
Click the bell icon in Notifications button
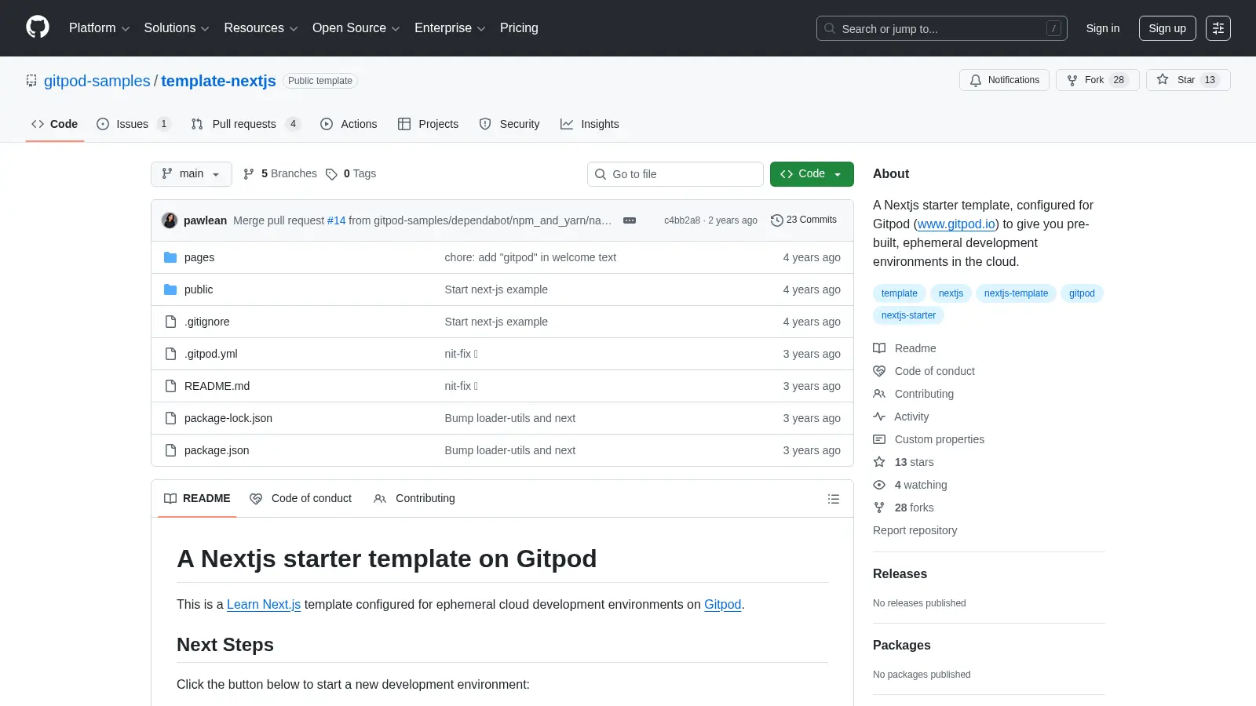click(976, 80)
